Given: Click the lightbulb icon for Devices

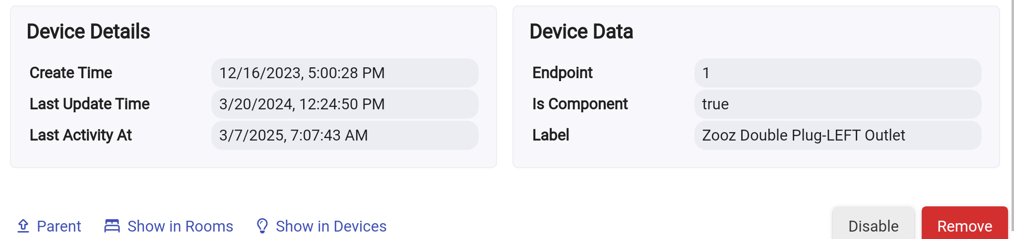Looking at the screenshot, I should [x=262, y=226].
